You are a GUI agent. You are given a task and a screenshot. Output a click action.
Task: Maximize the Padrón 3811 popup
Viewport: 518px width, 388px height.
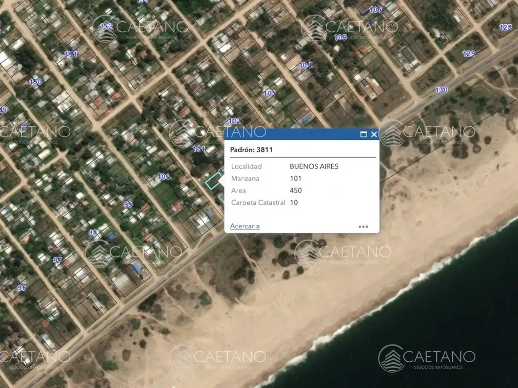[x=363, y=134]
